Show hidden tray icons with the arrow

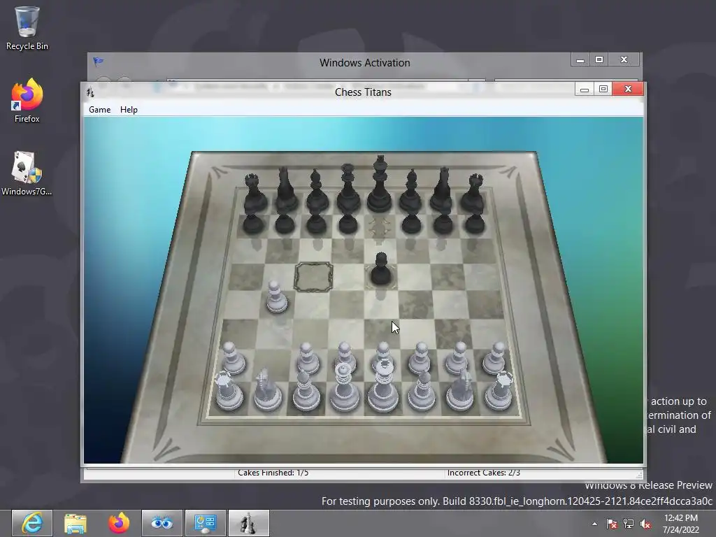[x=594, y=524]
